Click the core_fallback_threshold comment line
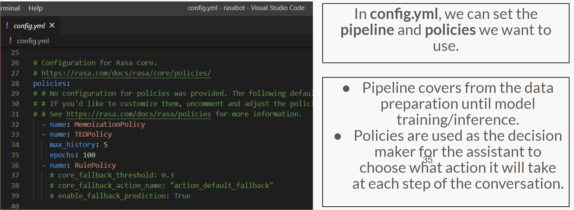 point(112,175)
